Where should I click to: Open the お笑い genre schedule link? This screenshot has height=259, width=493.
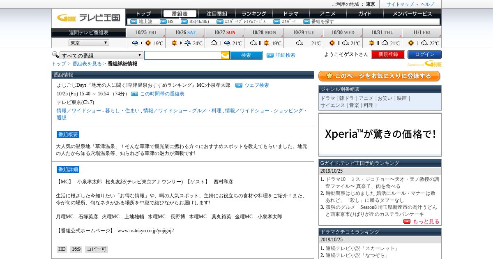click(x=385, y=98)
